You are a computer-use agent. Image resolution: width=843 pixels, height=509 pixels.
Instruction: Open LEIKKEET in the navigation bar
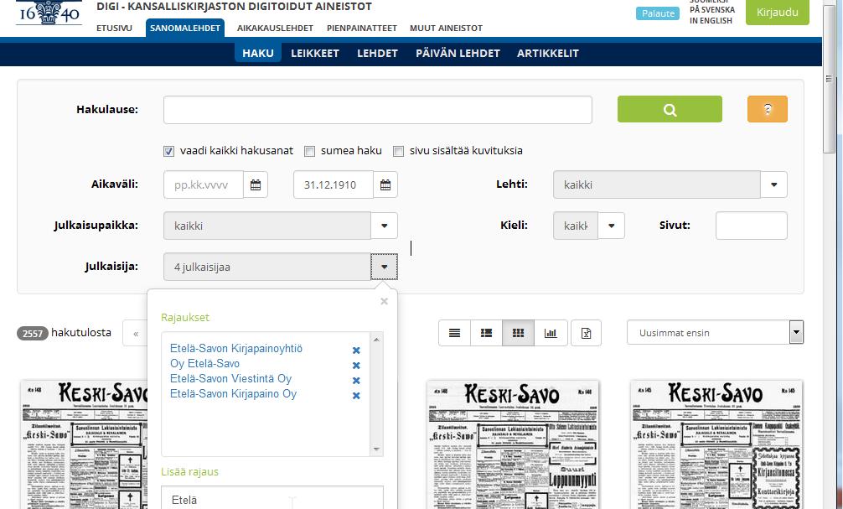click(x=315, y=53)
